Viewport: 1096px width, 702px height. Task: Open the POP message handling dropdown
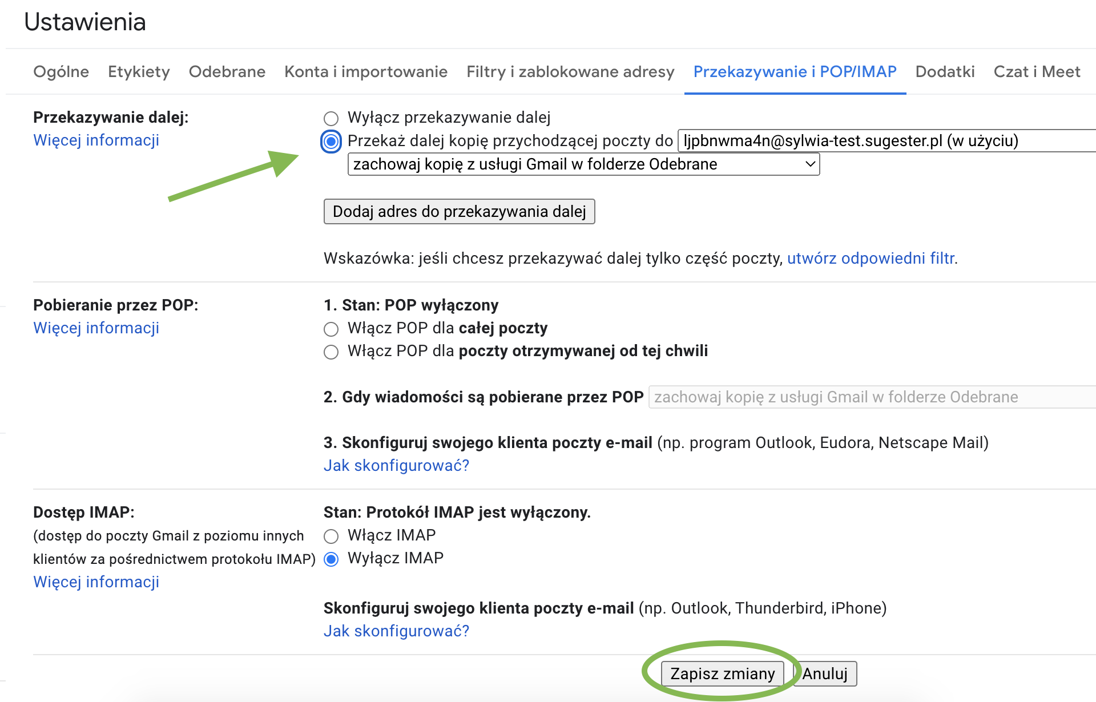click(x=872, y=397)
